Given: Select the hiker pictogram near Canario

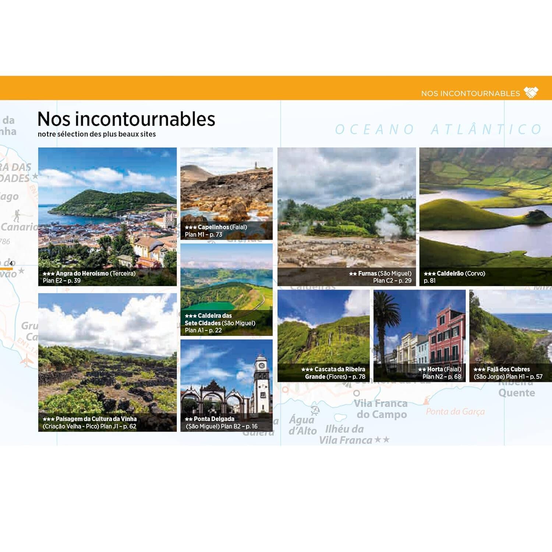Looking at the screenshot, I should [17, 216].
